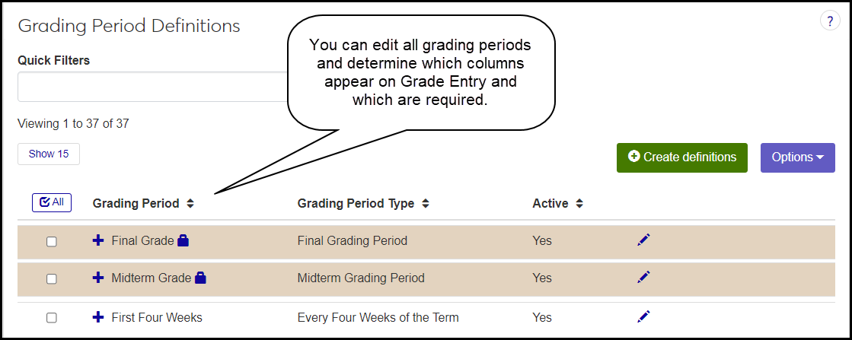Select the Midterm Grade row checkbox
Screen dimensions: 852x340
pos(52,279)
